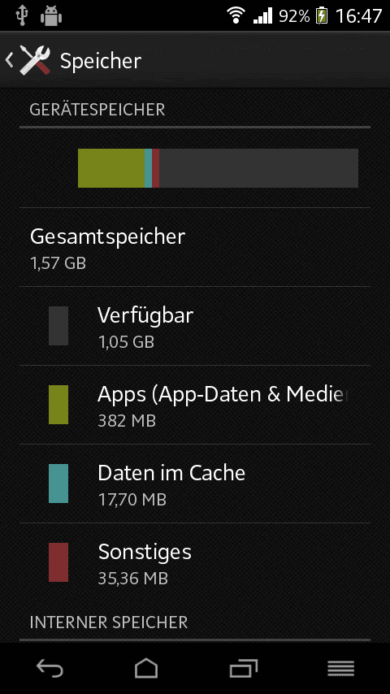Tap the Android home navigation button
The image size is (390, 694).
pos(146,668)
